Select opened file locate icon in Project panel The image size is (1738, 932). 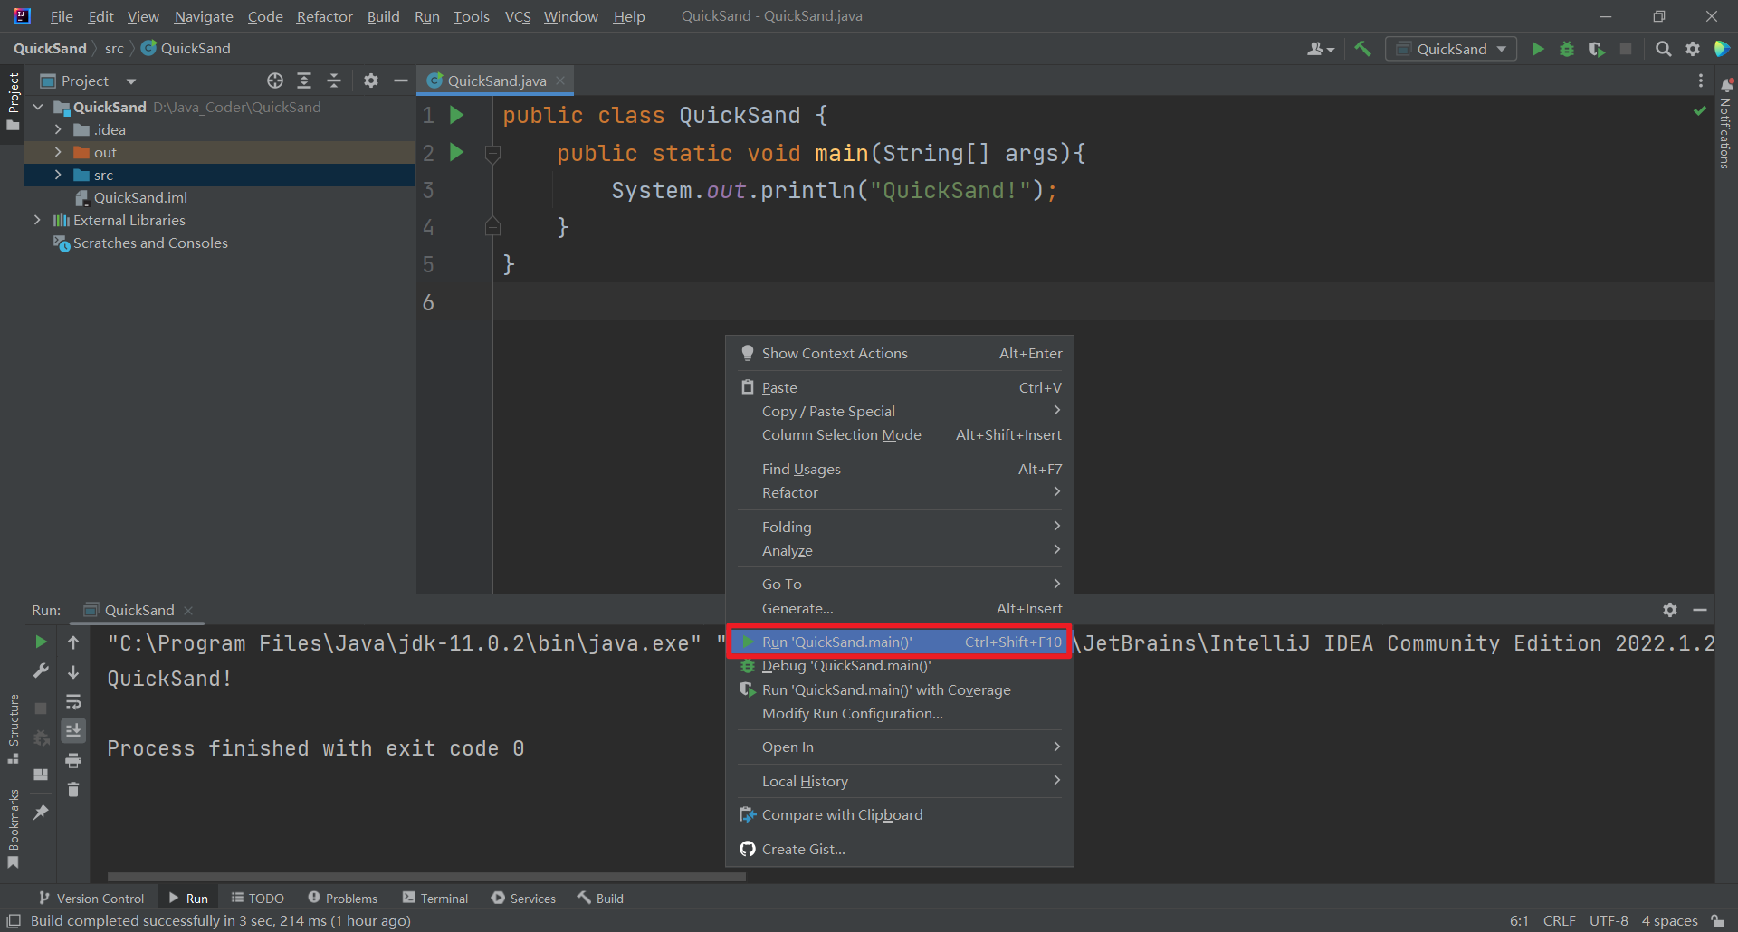click(275, 81)
